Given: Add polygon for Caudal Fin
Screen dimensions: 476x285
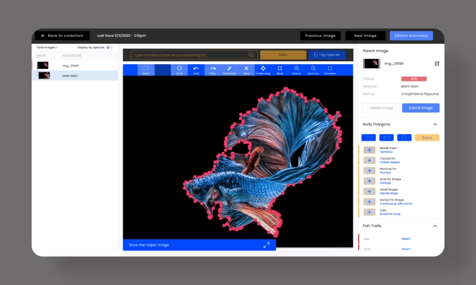Looking at the screenshot, I should click(369, 160).
